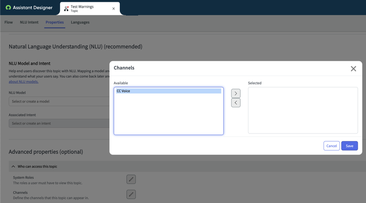Close the Channels dialog with X
This screenshot has width=366, height=203.
coord(353,69)
